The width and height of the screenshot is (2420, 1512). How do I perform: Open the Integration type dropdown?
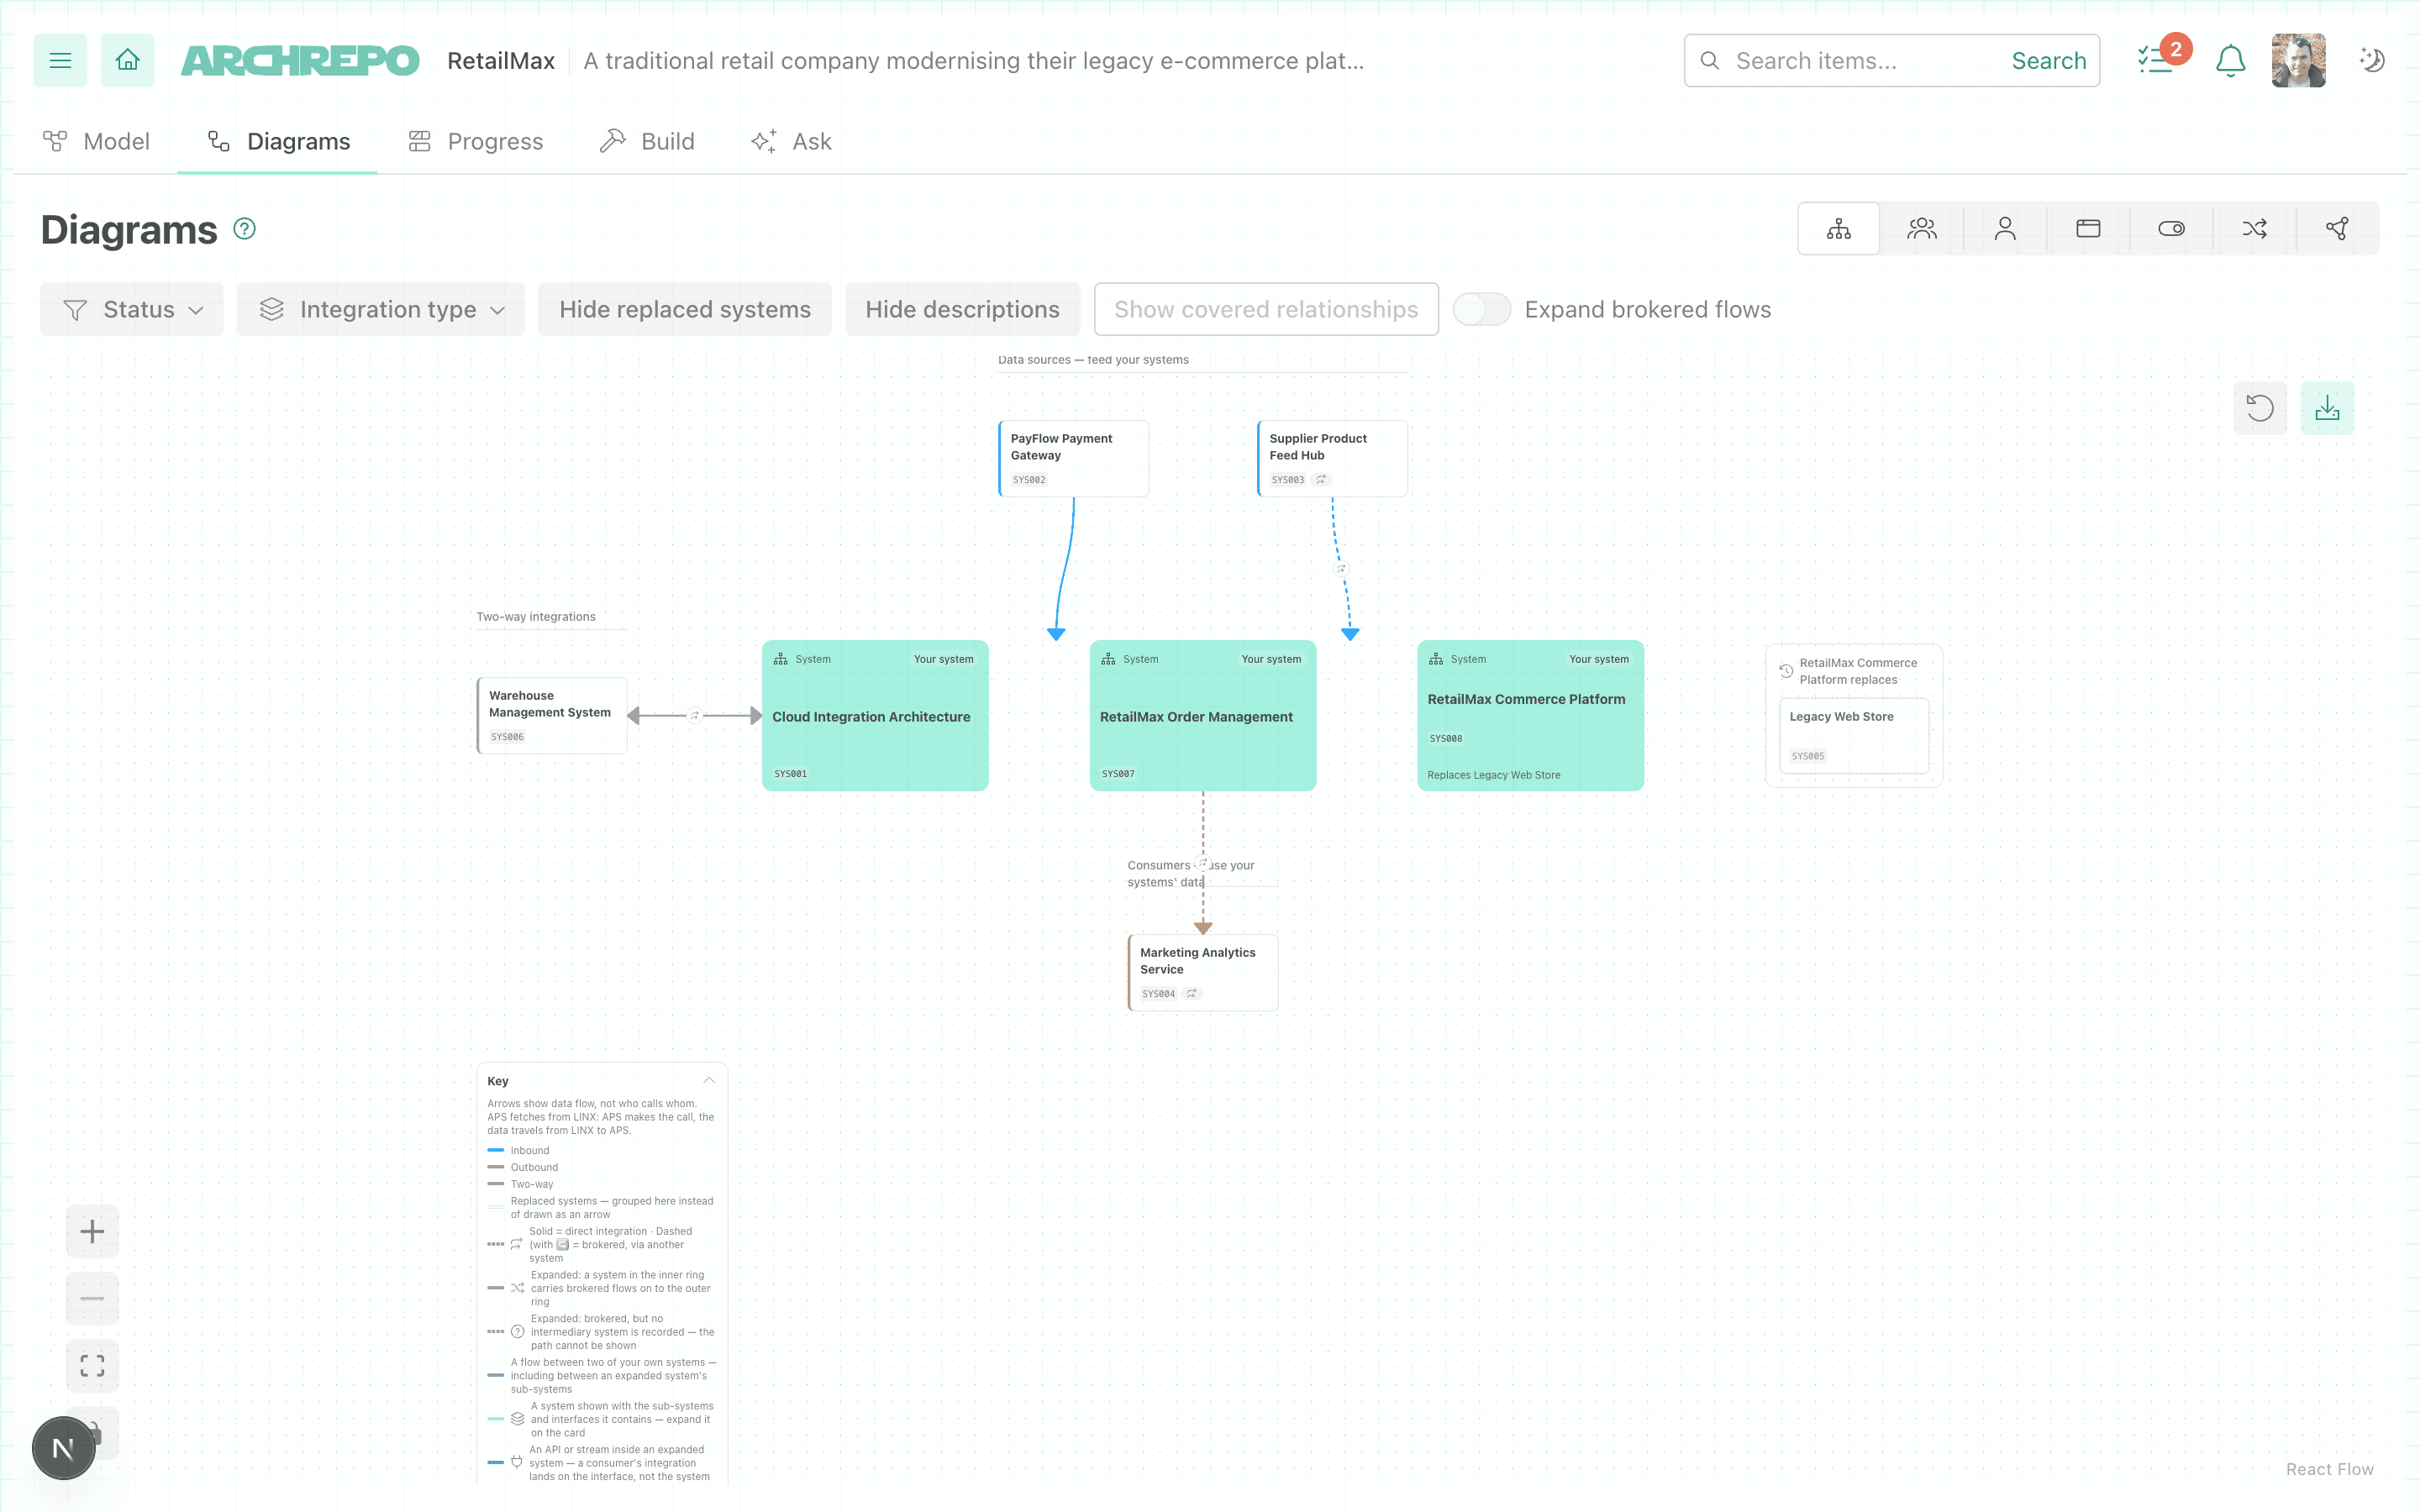pyautogui.click(x=381, y=309)
